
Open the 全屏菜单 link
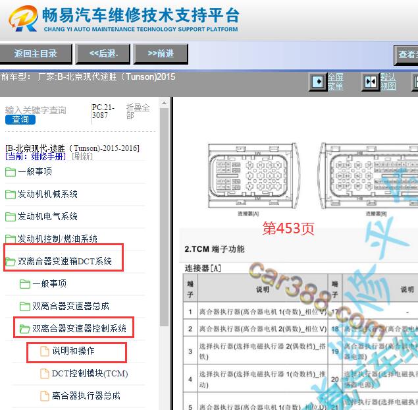click(335, 82)
